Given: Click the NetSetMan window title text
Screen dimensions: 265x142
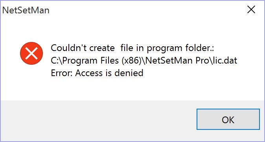Looking at the screenshot, I should (x=26, y=10).
